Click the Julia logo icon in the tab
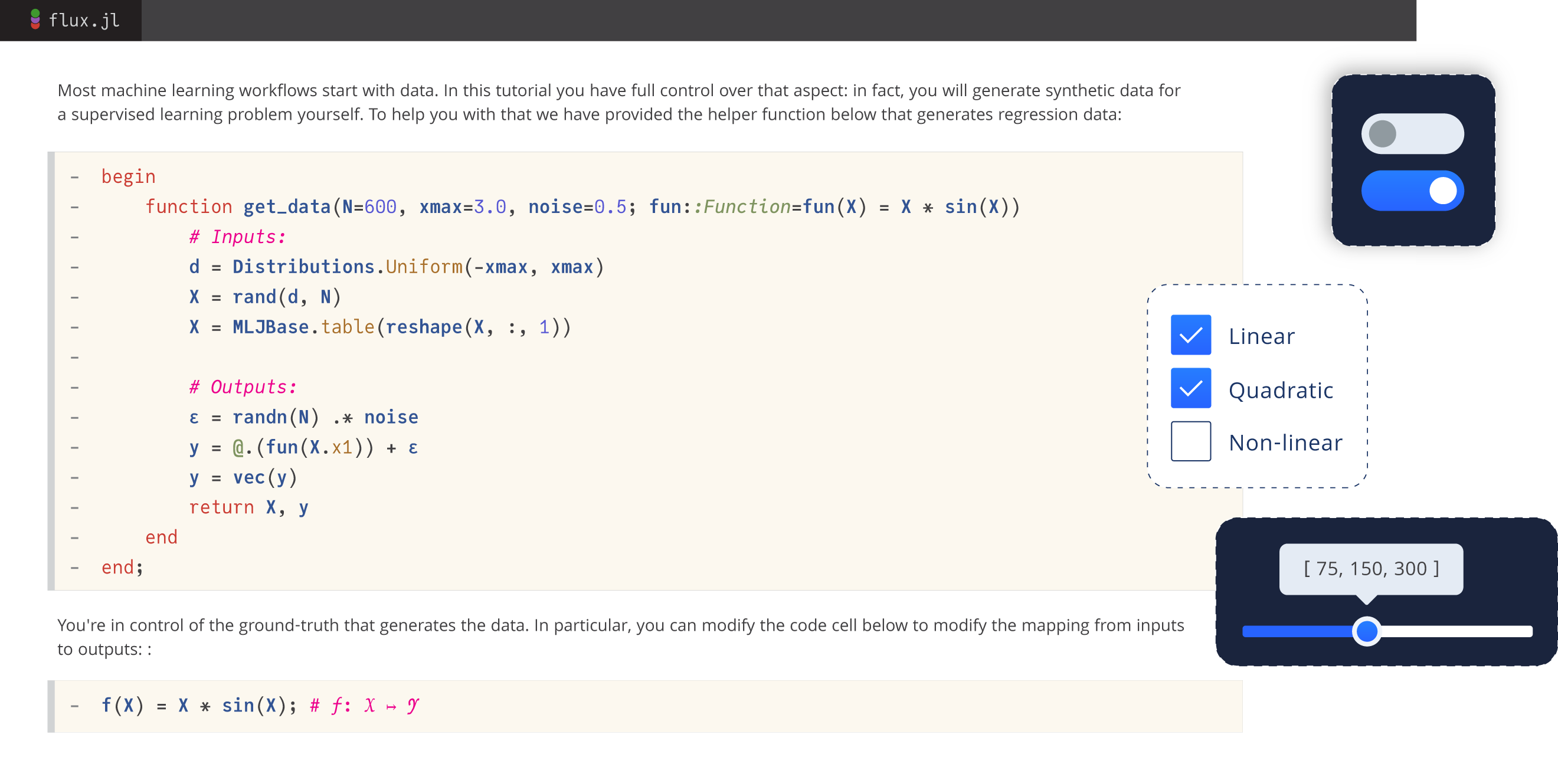Screen dimensions: 1558x767 [35, 19]
